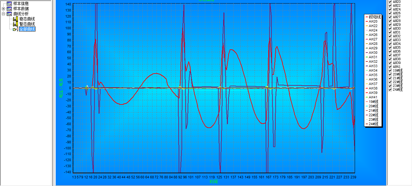Image resolution: width=412 pixels, height=186 pixels.
Task: Select the 稳态曲线 tree item
Action: coord(27,19)
